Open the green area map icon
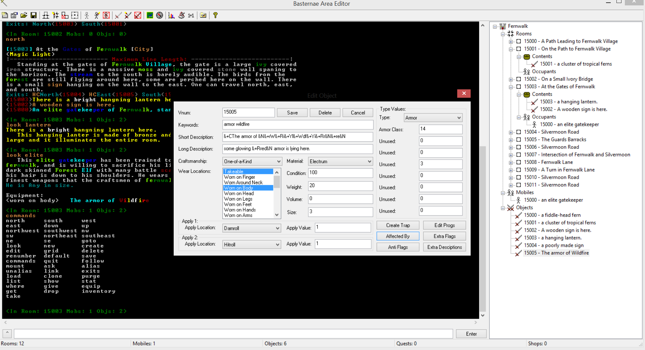645x350 pixels. (150, 15)
